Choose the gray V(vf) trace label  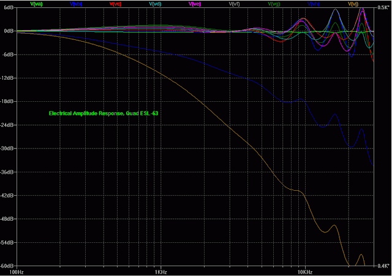(234, 4)
